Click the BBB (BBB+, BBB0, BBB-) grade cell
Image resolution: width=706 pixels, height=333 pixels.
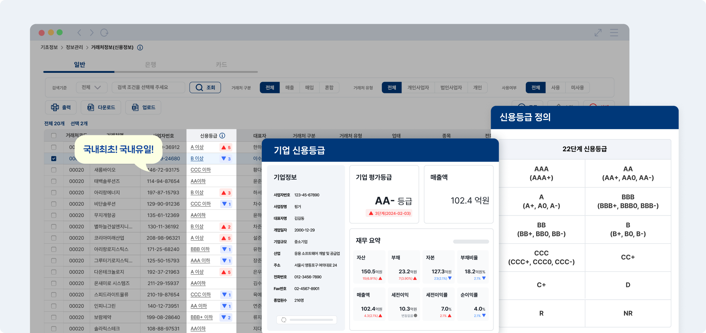(628, 202)
